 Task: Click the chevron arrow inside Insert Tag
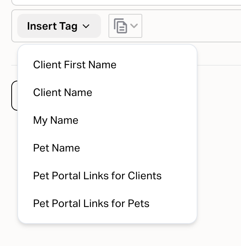click(x=86, y=26)
